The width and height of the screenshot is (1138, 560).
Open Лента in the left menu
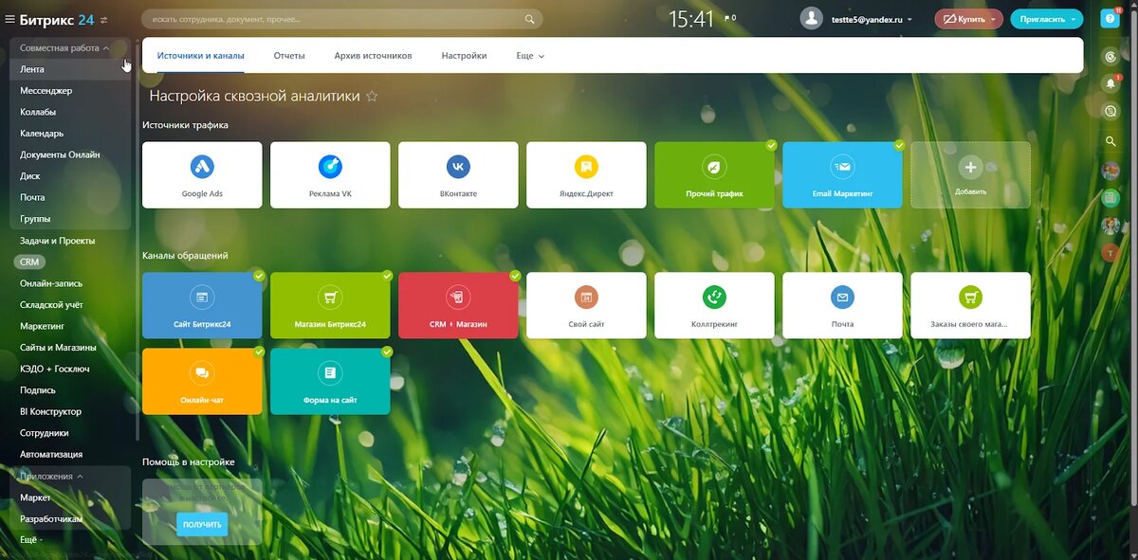(70, 69)
